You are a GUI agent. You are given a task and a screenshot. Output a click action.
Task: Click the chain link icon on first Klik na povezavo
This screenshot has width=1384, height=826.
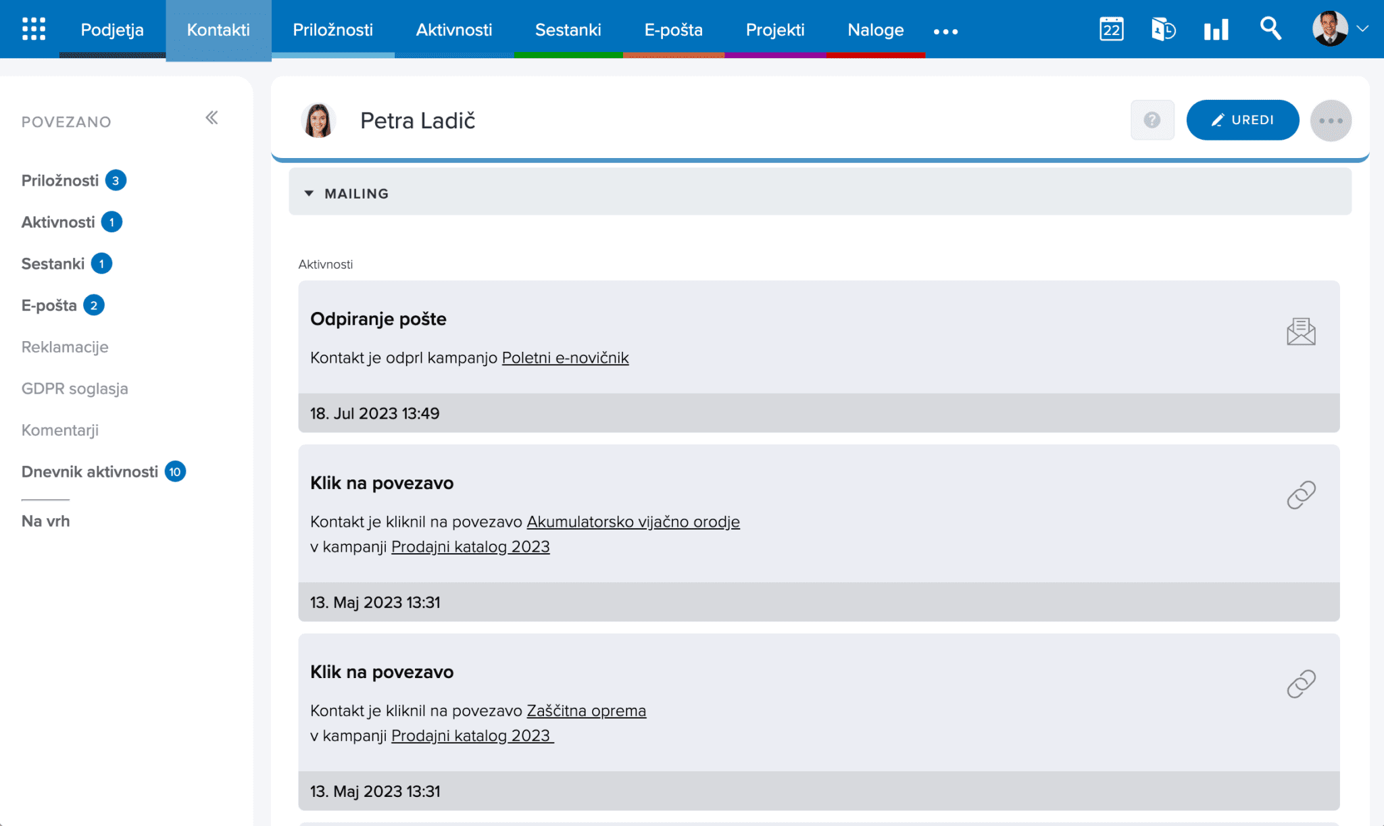click(x=1300, y=495)
